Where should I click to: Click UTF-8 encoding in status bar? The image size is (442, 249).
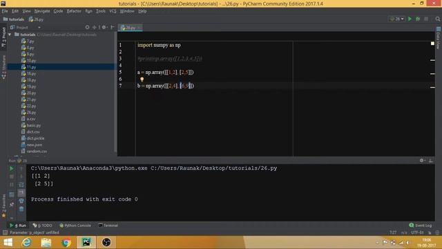(x=417, y=232)
